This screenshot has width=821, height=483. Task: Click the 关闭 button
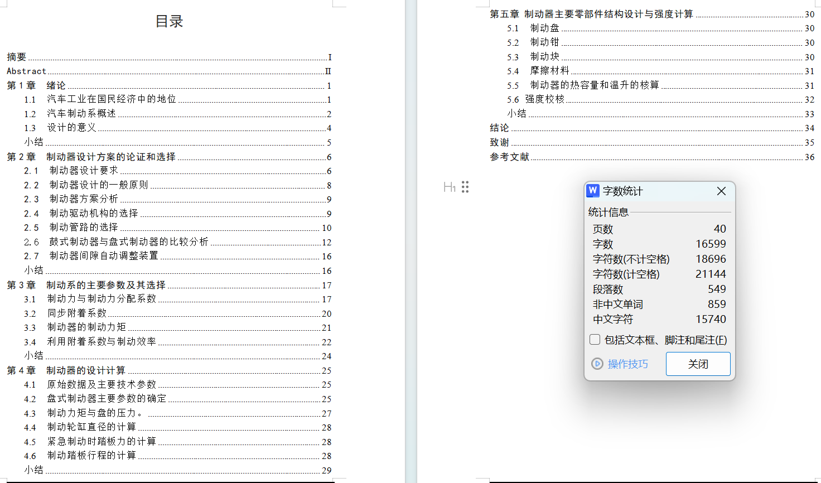click(698, 364)
